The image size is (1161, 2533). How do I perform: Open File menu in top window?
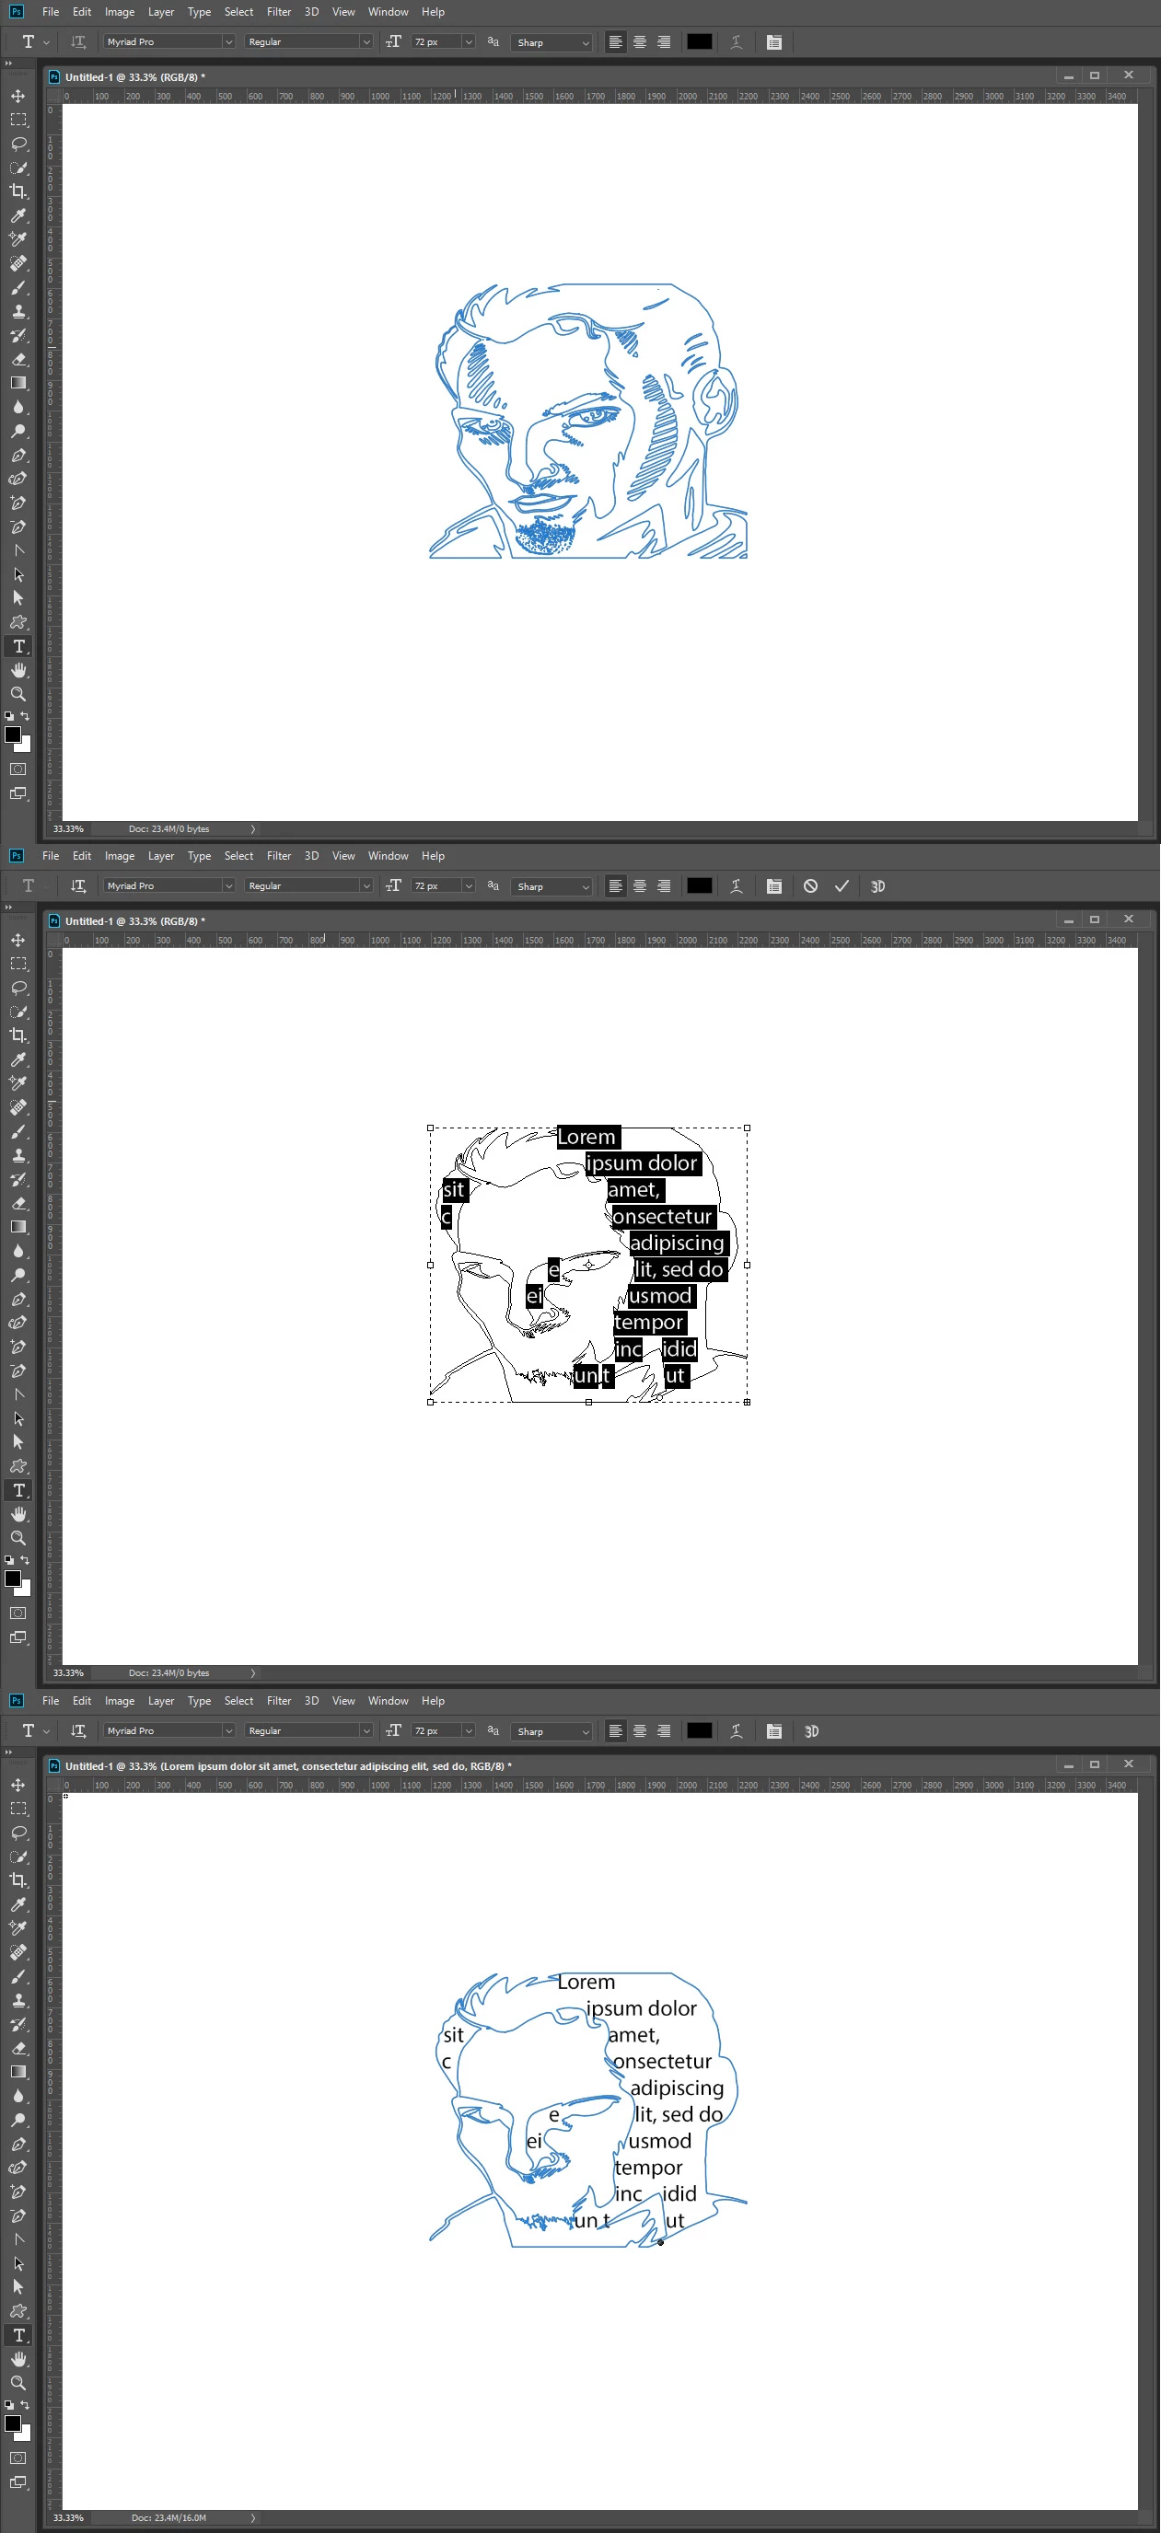click(51, 12)
